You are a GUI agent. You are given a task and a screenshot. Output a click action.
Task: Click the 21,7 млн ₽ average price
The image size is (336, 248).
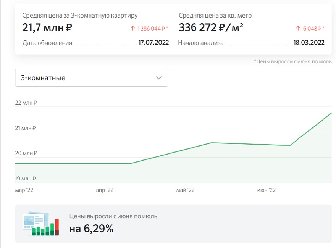pyautogui.click(x=47, y=27)
